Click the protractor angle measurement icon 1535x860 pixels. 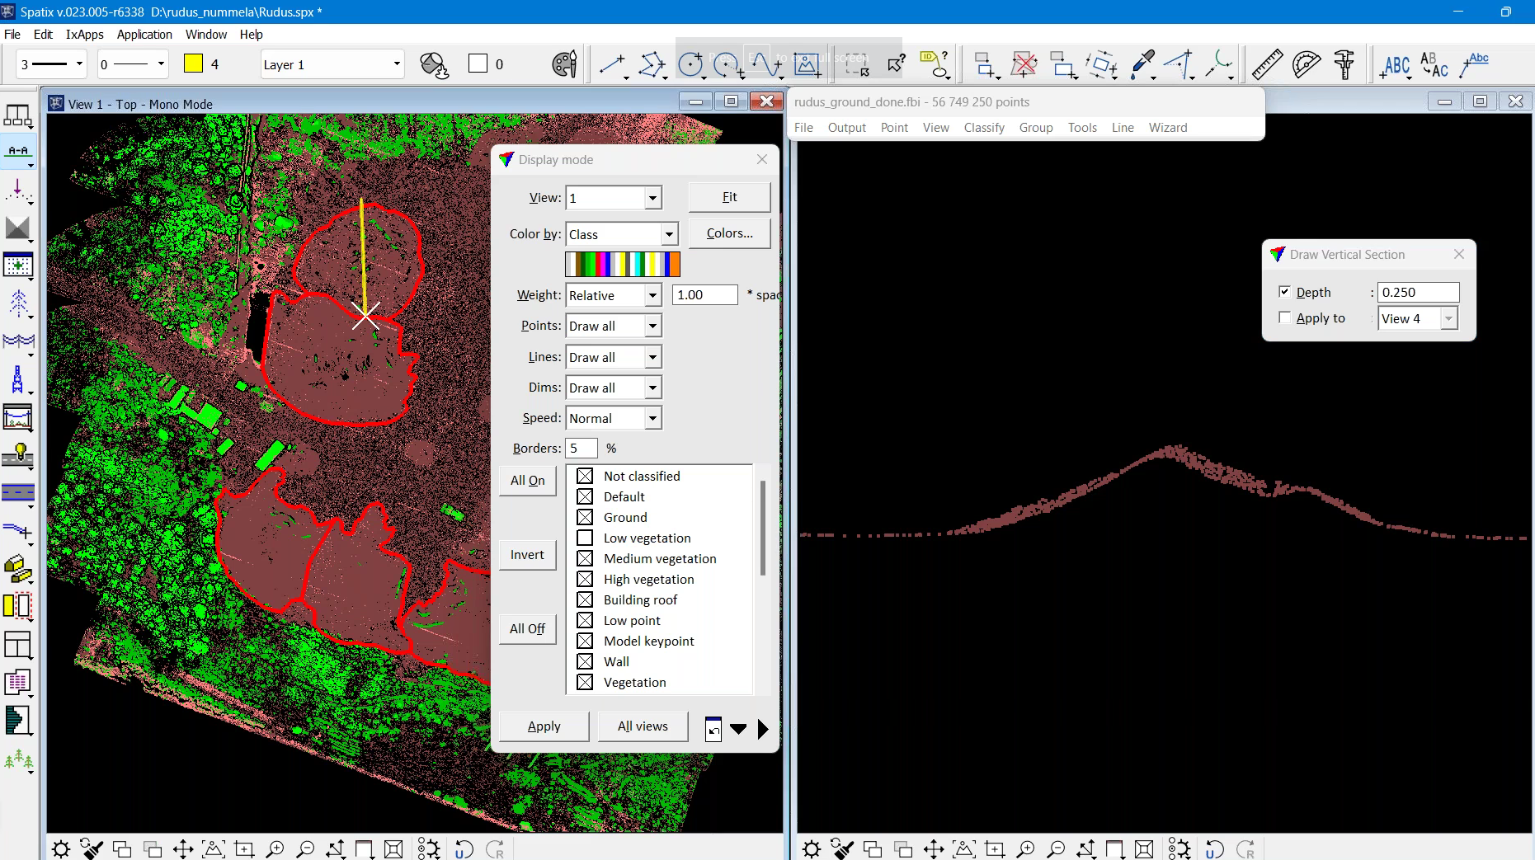(1306, 64)
